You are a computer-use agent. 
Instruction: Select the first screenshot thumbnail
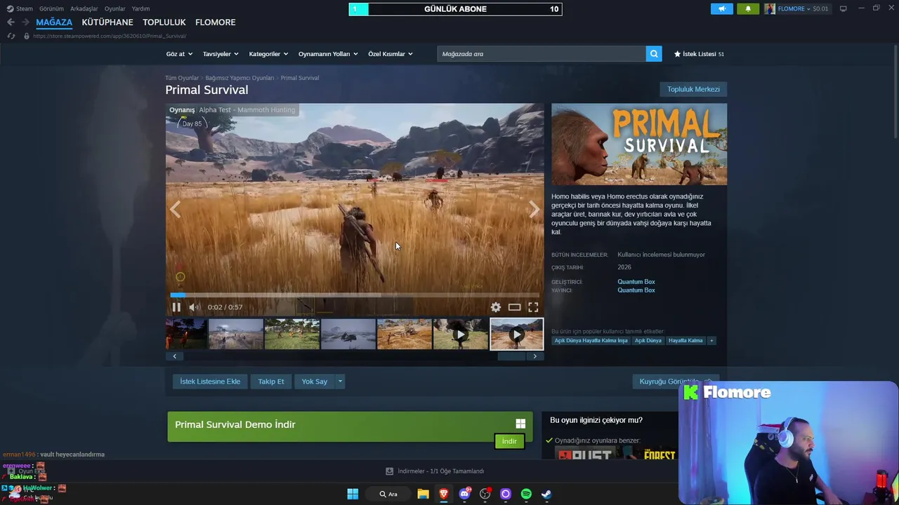[x=186, y=334]
